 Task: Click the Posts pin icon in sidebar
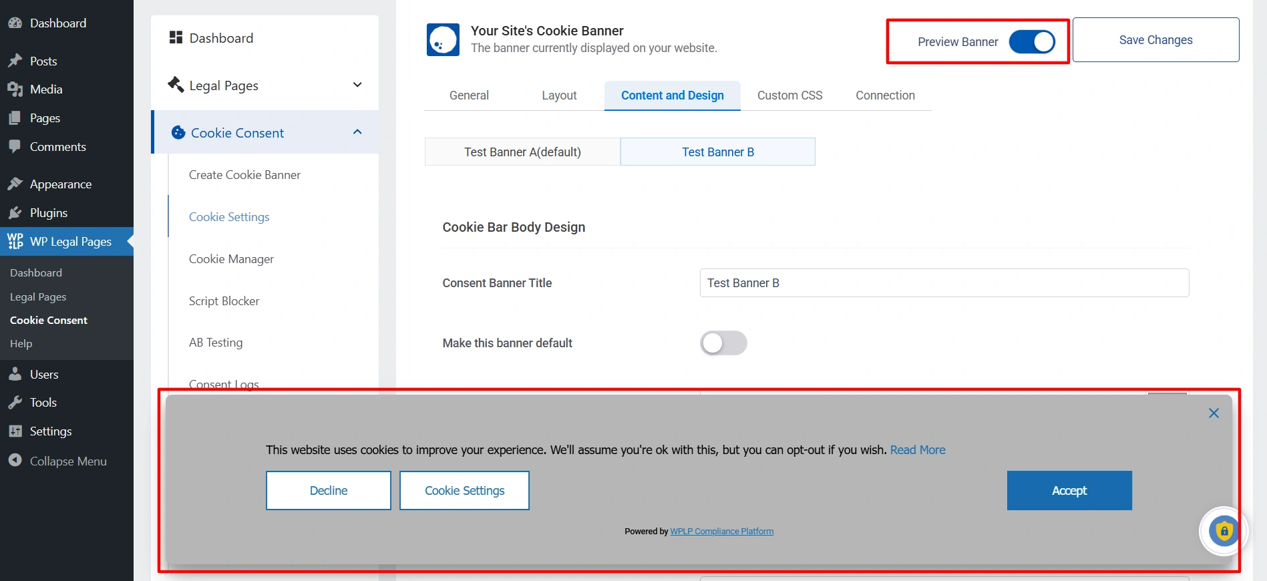point(15,61)
